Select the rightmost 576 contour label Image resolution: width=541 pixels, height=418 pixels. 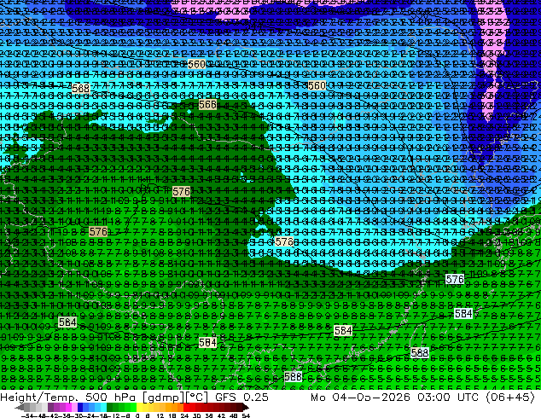click(x=455, y=279)
